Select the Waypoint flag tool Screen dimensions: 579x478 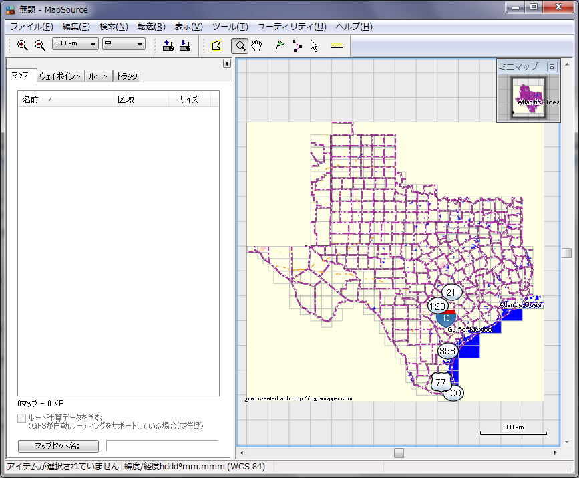click(280, 45)
